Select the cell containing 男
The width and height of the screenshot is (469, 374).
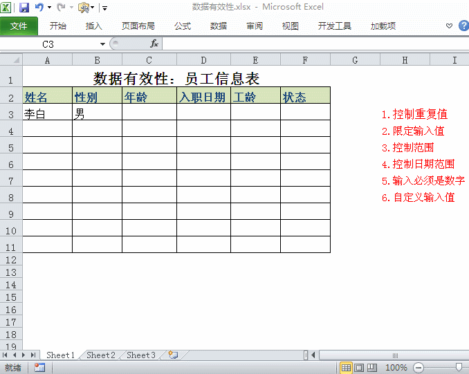point(97,112)
